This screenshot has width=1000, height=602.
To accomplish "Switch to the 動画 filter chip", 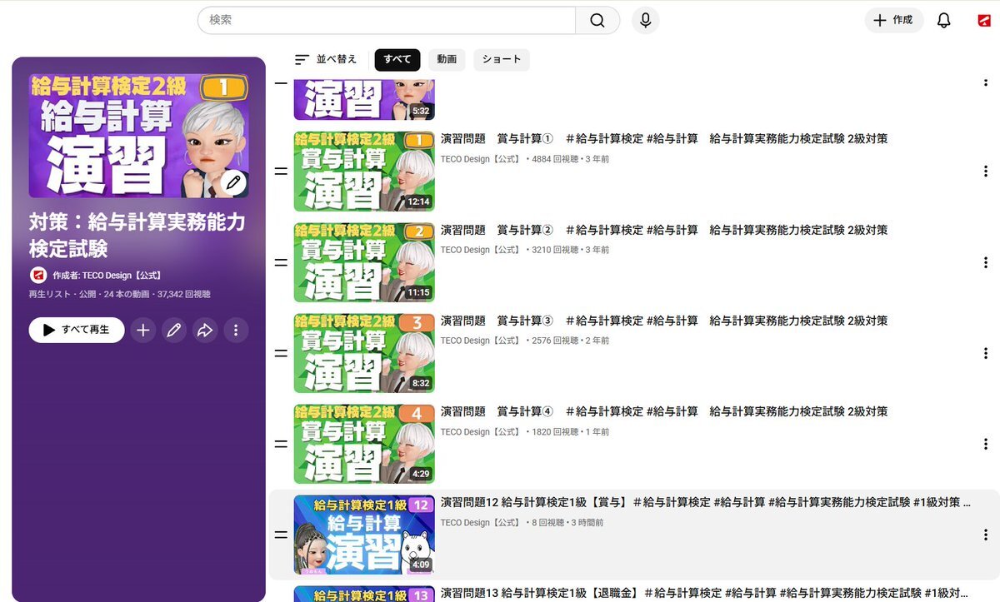I will tap(447, 60).
